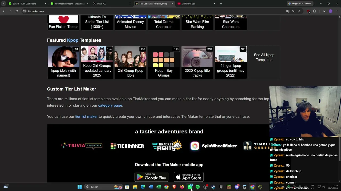Open Microsoft Store from the taskbar
341x191 pixels.
(x=127, y=187)
